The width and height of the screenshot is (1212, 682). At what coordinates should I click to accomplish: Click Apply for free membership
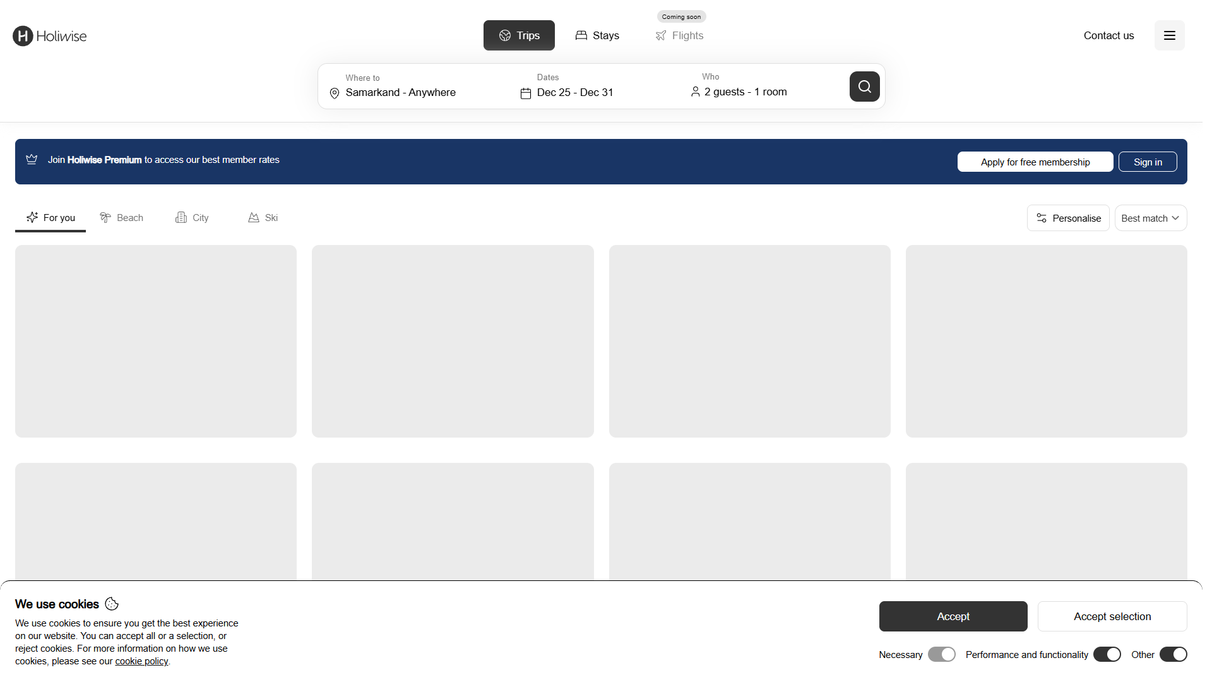[1035, 162]
